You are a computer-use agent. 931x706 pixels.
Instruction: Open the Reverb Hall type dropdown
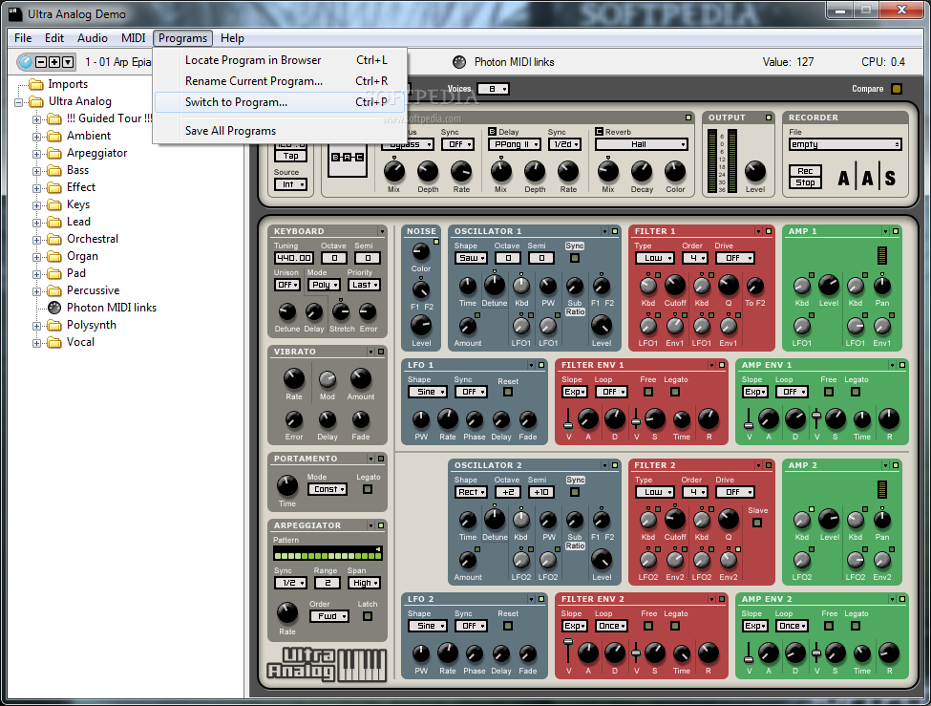pos(642,144)
